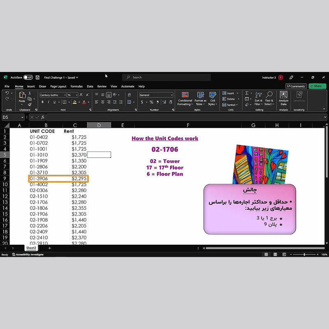
Task: Select cell with unit code 02-1706
Action: 38,202
